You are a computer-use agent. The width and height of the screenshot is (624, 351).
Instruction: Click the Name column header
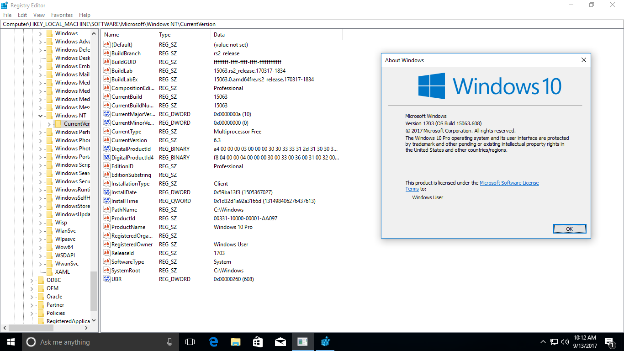129,35
